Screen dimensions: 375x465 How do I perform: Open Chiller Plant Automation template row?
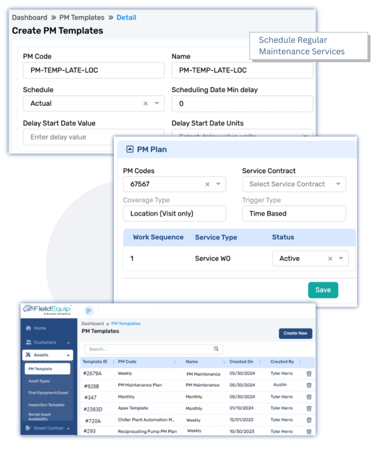[x=197, y=420]
